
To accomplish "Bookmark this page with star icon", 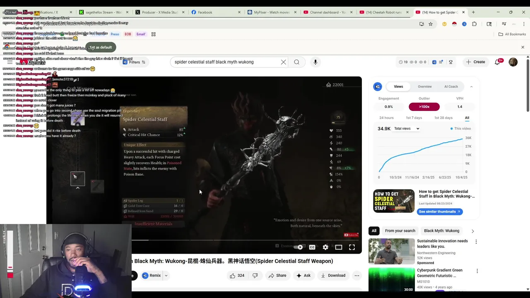I will (x=431, y=24).
